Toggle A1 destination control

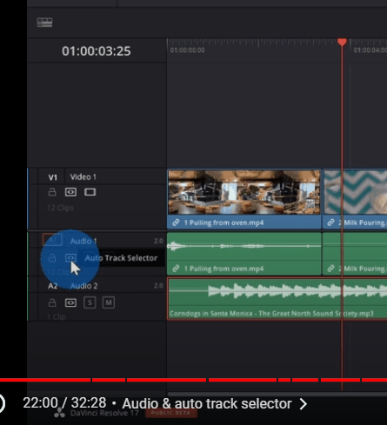[52, 240]
